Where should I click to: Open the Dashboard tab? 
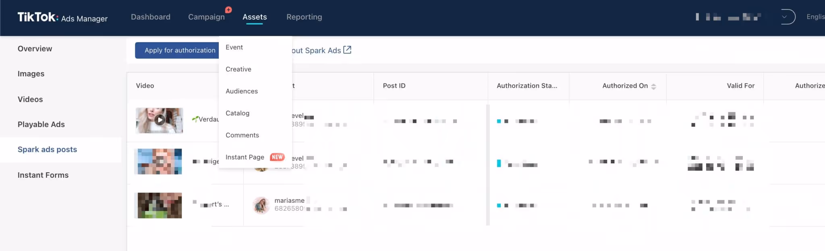[x=151, y=17]
